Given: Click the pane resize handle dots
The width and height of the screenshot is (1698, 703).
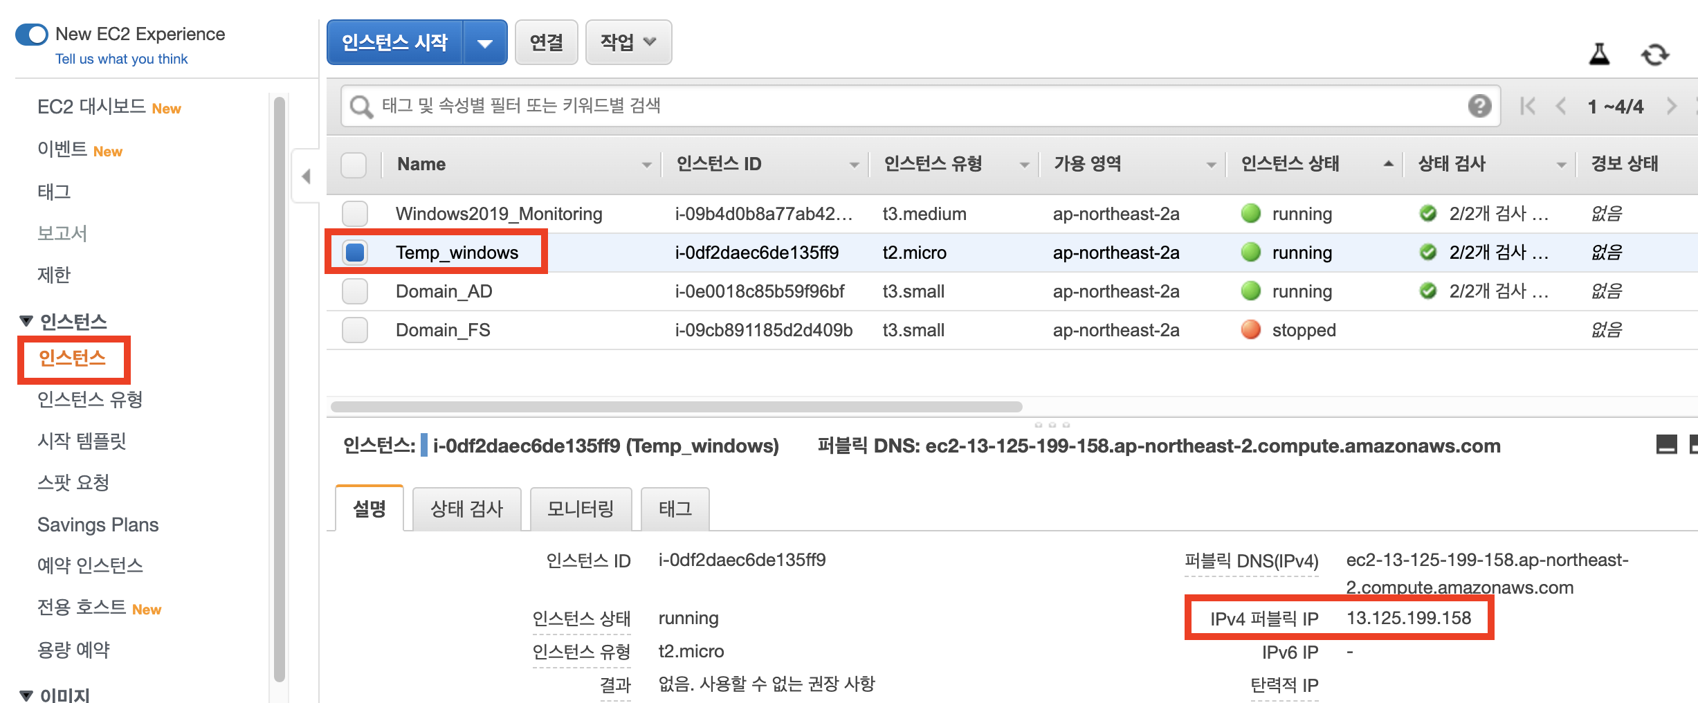Looking at the screenshot, I should click(1052, 424).
